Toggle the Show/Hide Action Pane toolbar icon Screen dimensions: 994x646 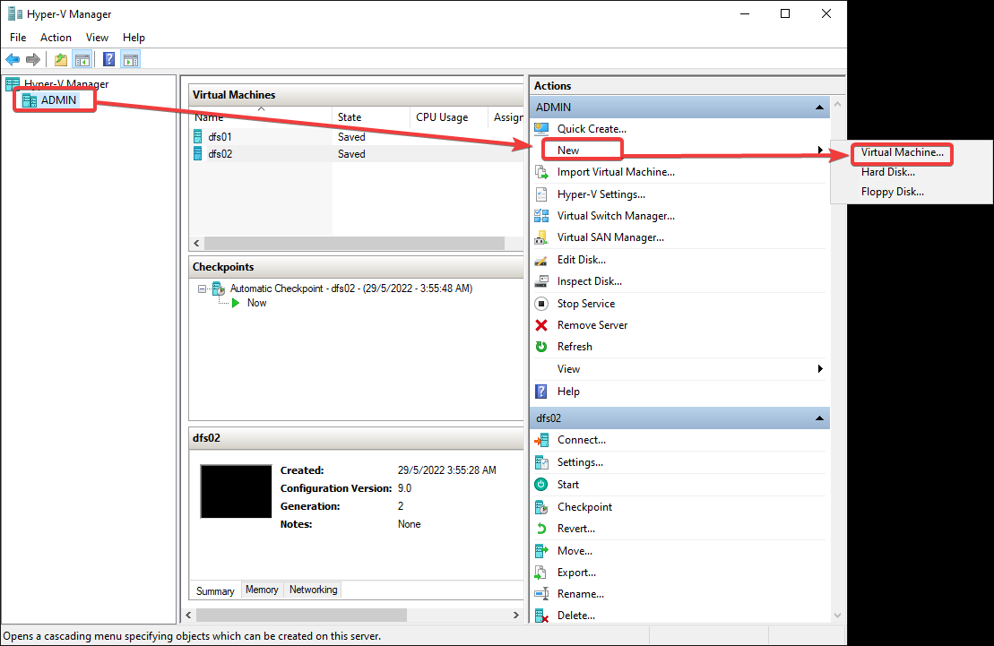pyautogui.click(x=131, y=60)
